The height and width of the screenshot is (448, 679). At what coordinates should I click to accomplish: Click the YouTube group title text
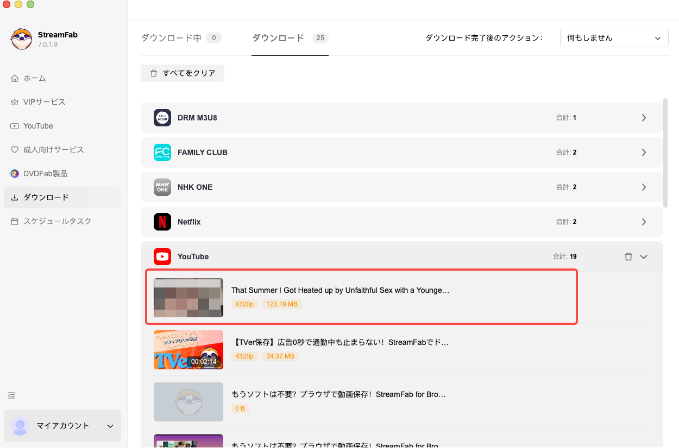point(193,257)
